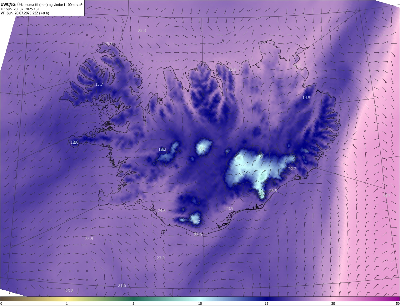Click the 'VT: Sun. 20.07.2025 23Z (+8 h)' line

25,13
